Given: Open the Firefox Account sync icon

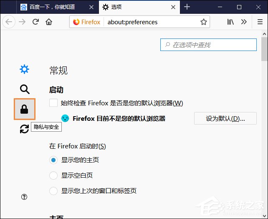Looking at the screenshot, I should click(25, 129).
